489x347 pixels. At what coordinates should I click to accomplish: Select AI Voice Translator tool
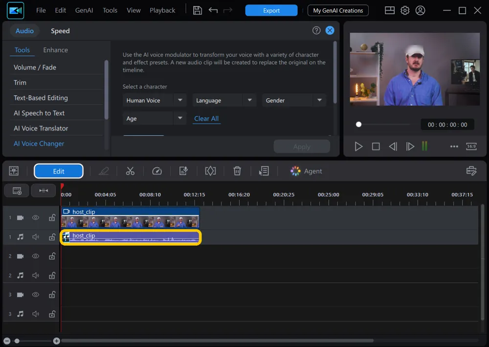pos(41,128)
